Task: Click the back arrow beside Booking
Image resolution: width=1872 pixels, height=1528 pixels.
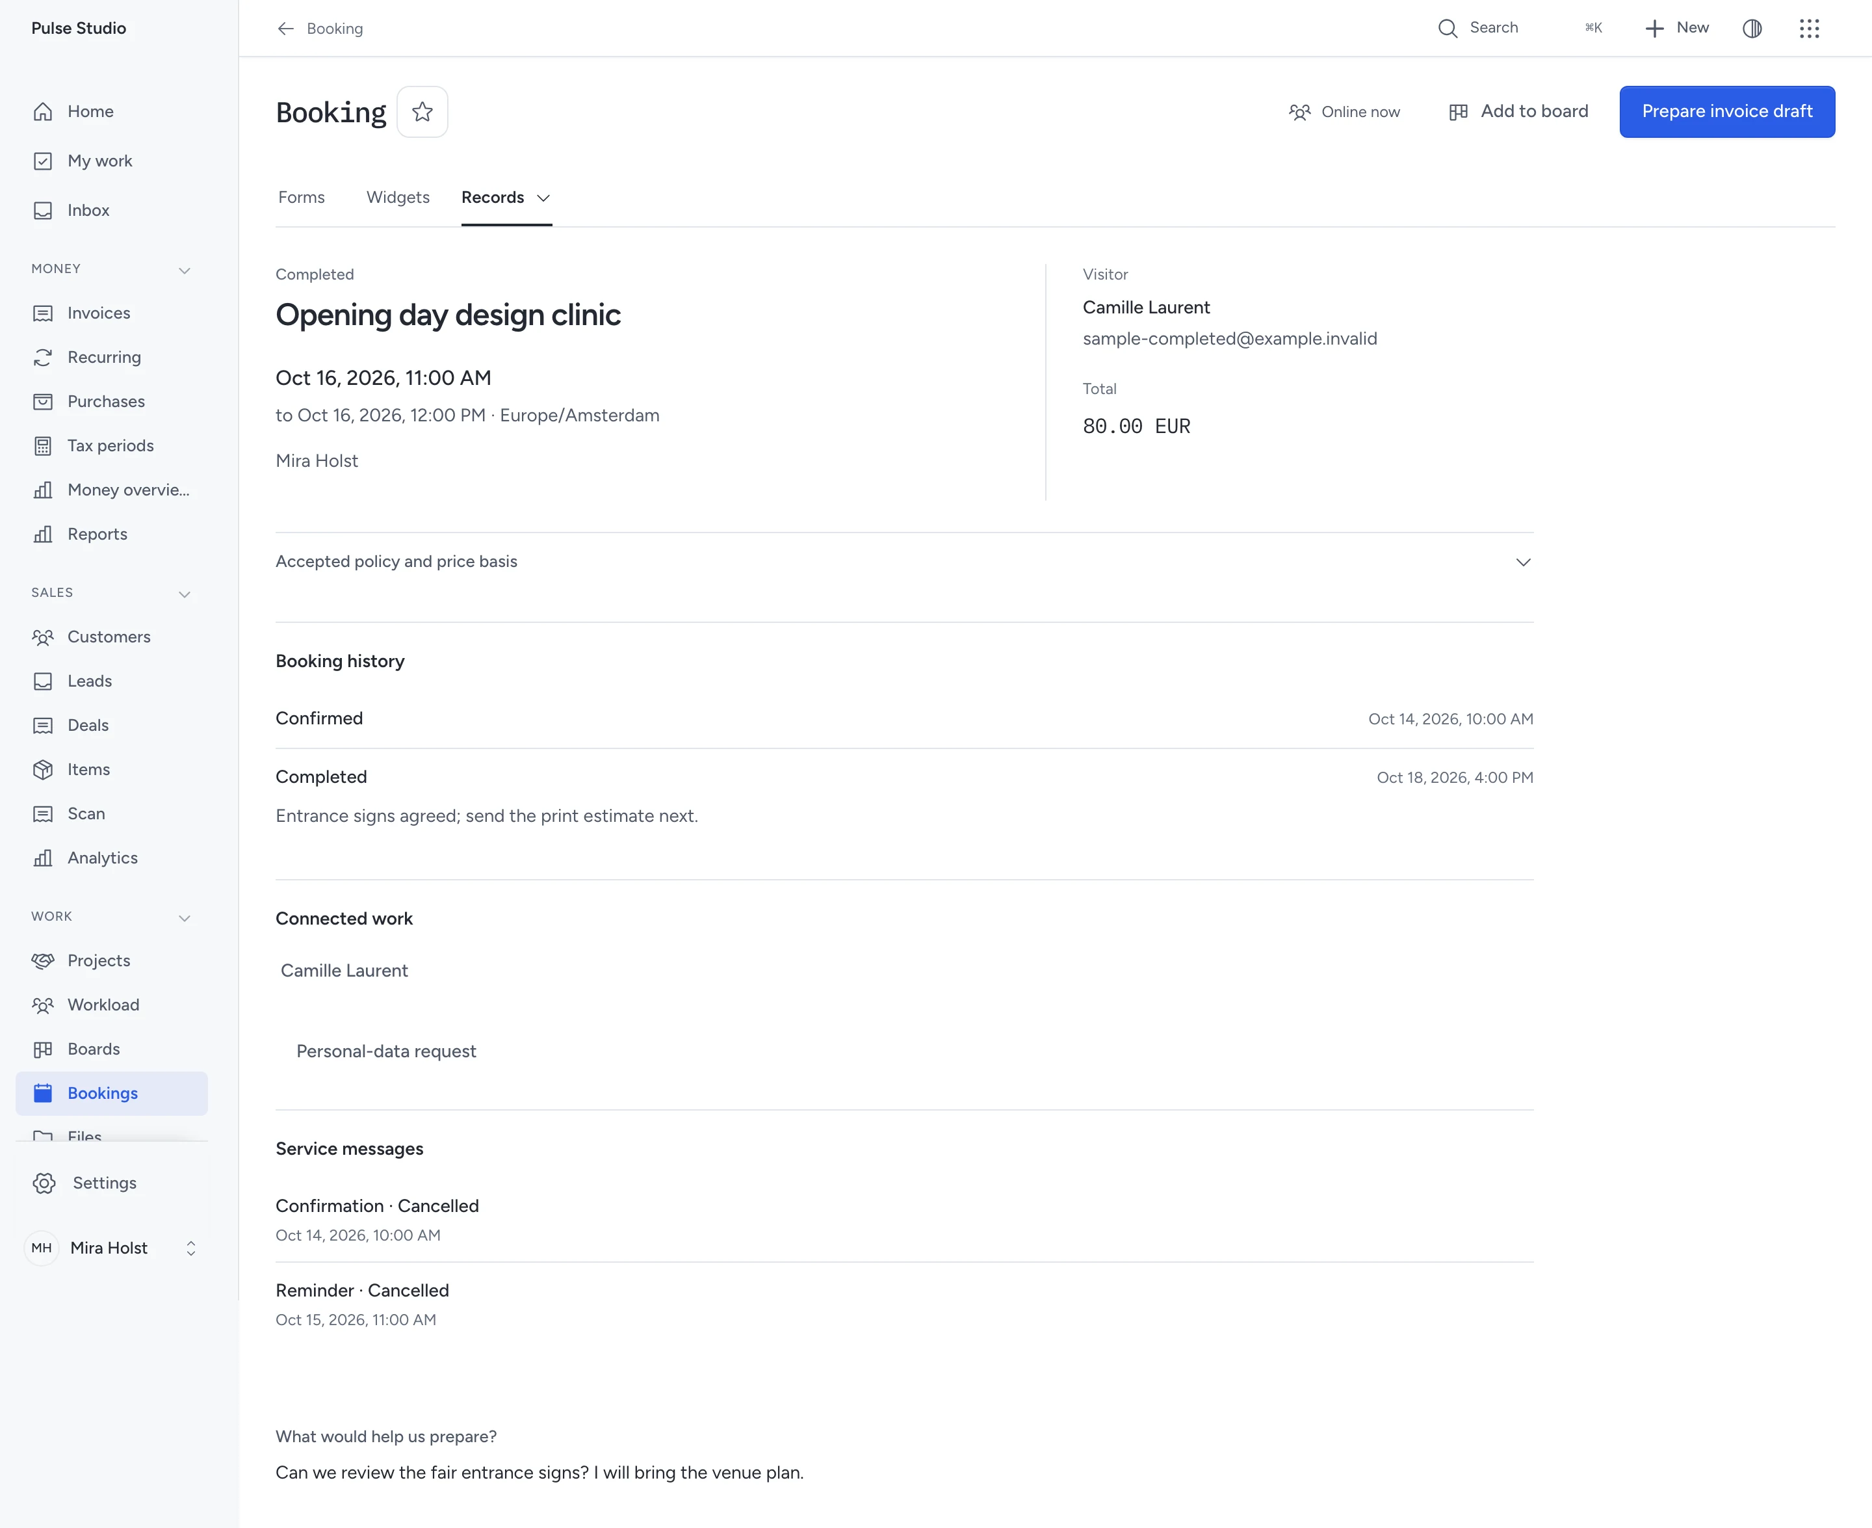Action: (286, 28)
